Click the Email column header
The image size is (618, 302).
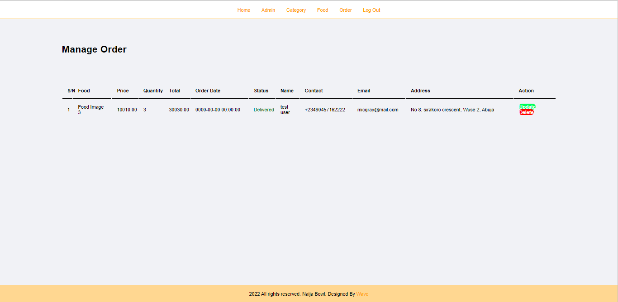click(x=364, y=91)
